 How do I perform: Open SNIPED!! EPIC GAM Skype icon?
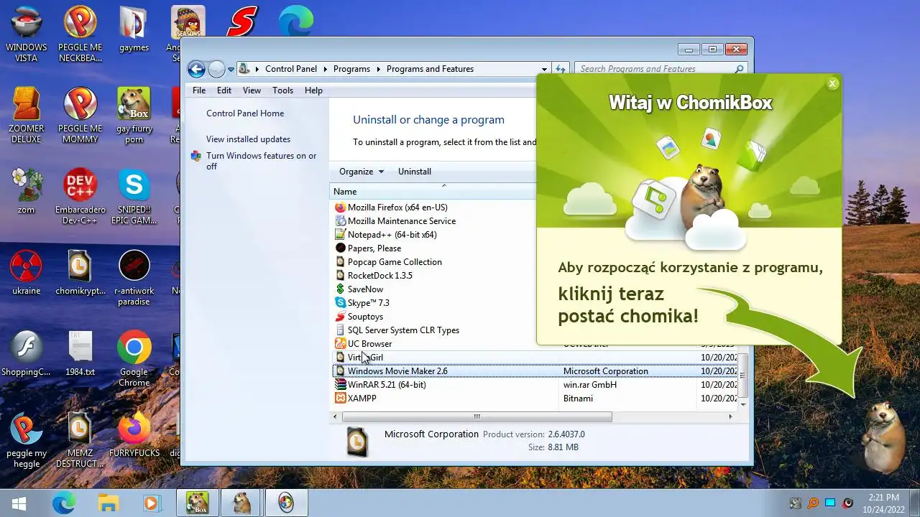[x=134, y=196]
